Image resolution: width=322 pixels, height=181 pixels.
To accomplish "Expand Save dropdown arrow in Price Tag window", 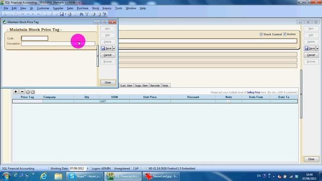I will tap(114, 48).
